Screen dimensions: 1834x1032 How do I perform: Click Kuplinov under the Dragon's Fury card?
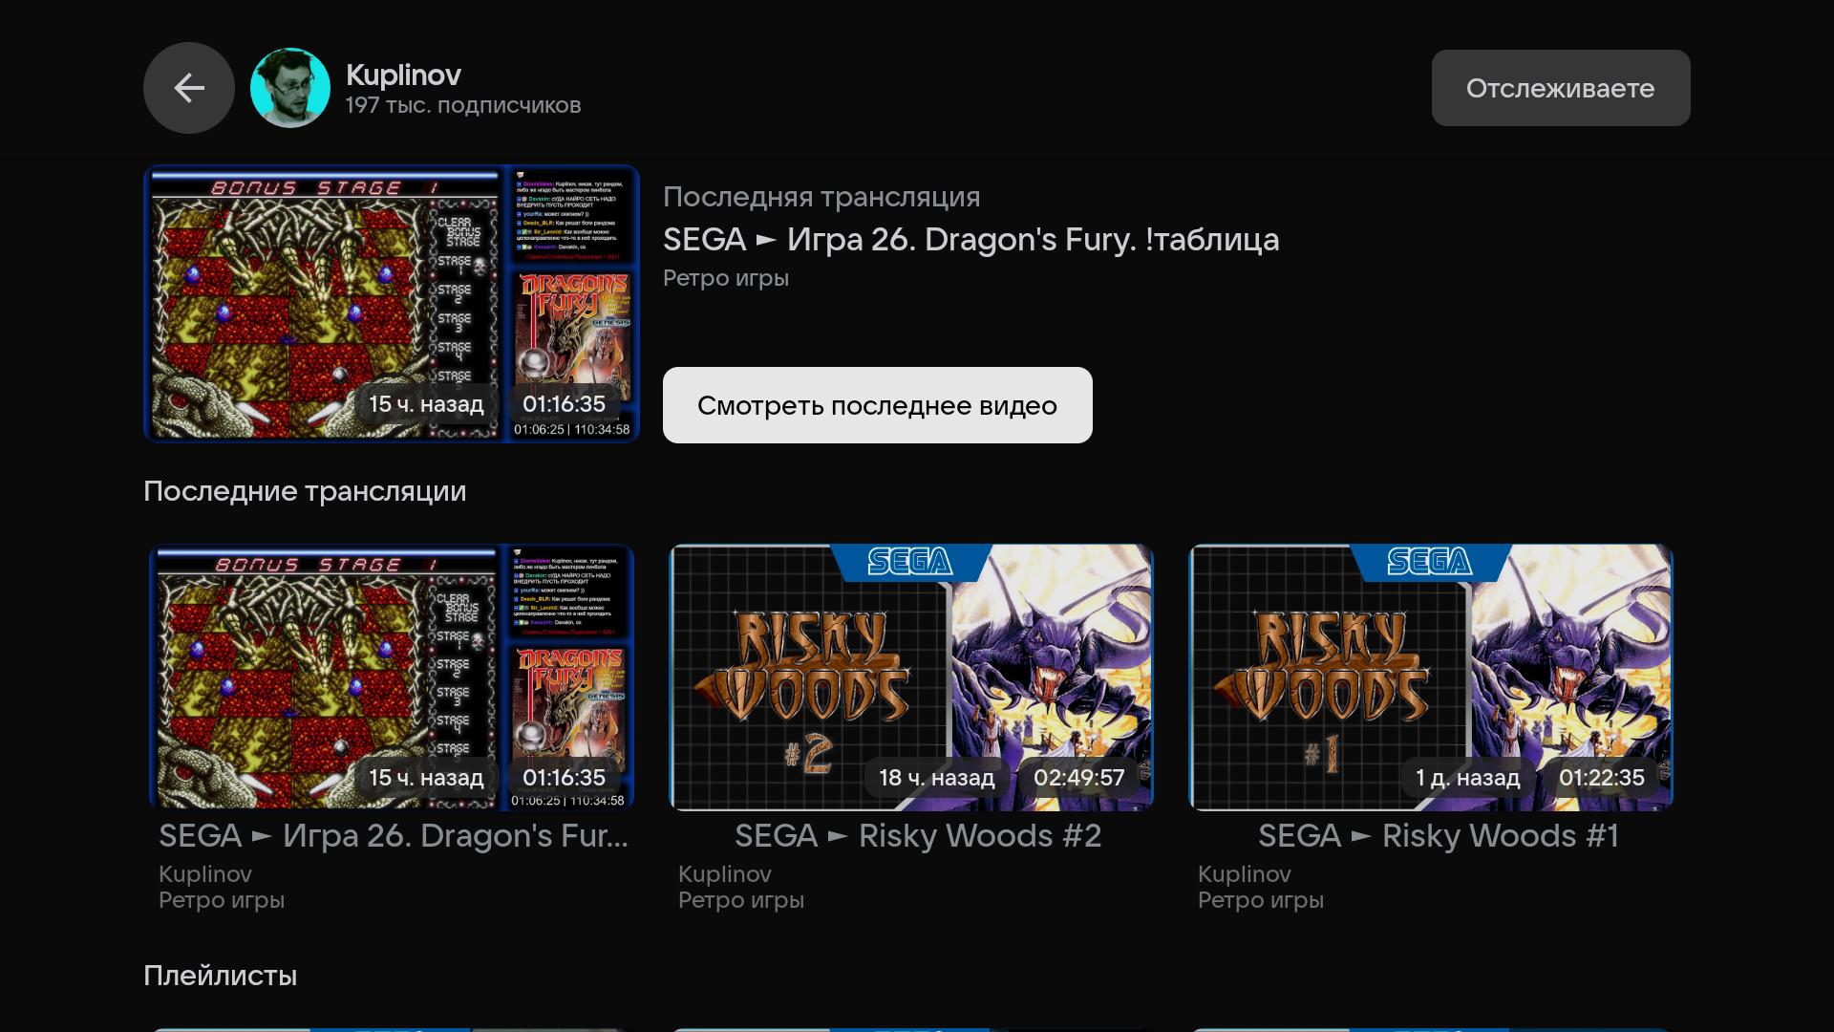pyautogui.click(x=205, y=874)
